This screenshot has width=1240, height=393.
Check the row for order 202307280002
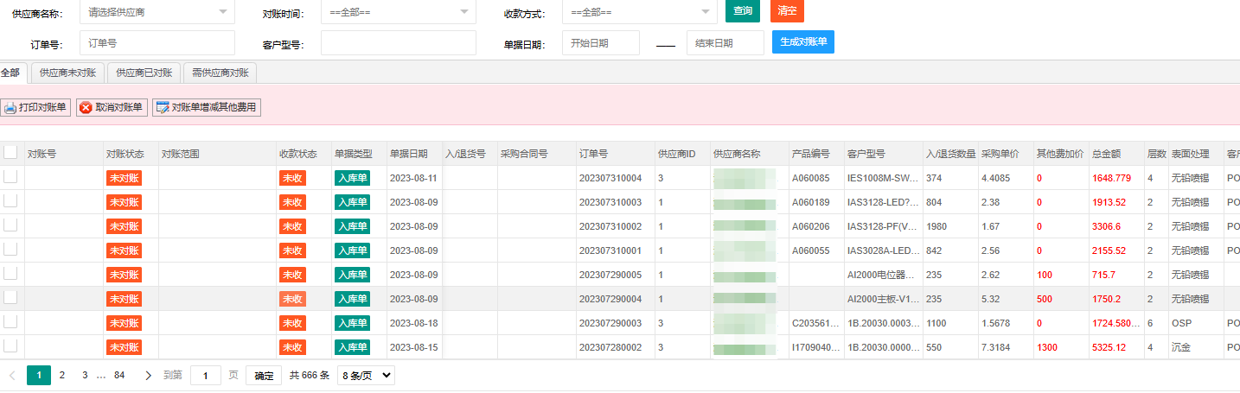[x=10, y=345]
